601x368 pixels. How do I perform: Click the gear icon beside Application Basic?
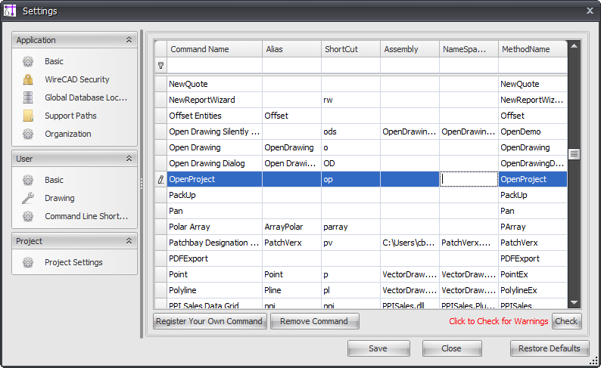(28, 61)
